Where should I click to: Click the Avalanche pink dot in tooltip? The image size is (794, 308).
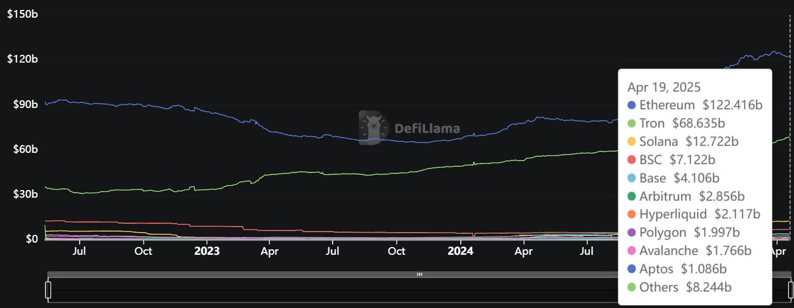[x=632, y=251]
